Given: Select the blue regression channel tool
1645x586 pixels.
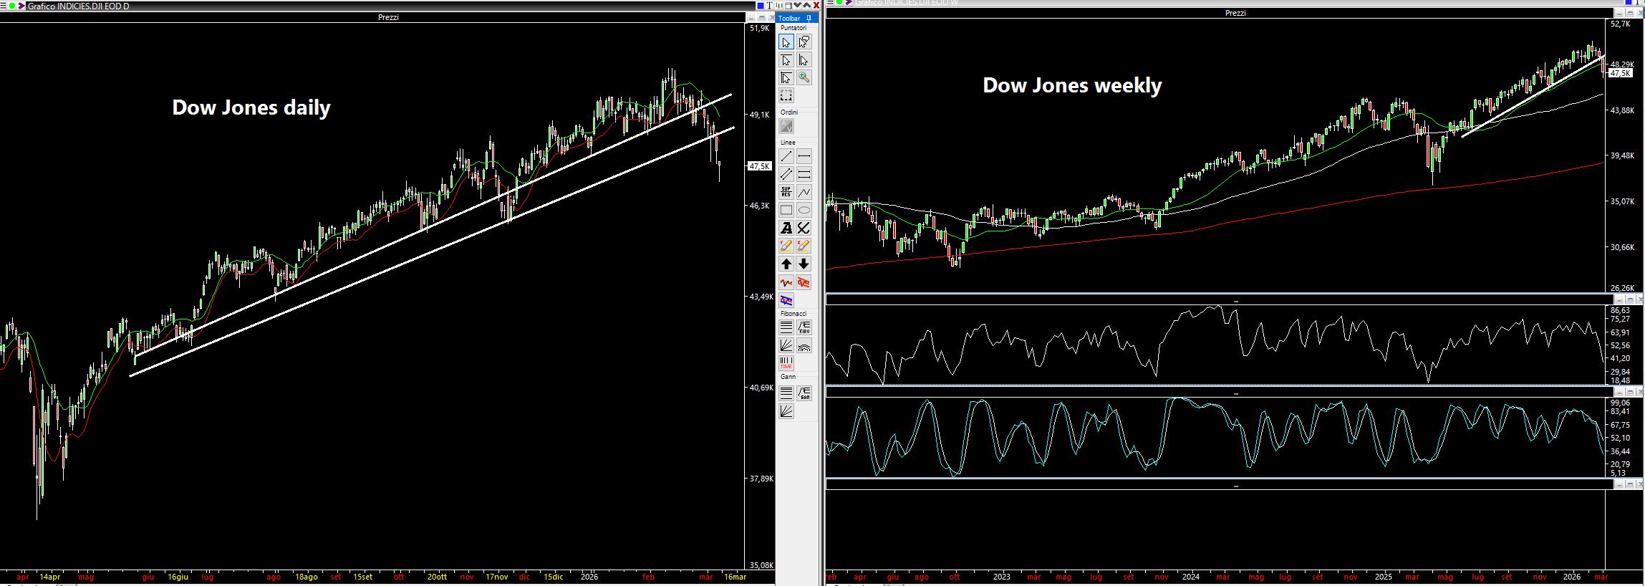Looking at the screenshot, I should 786,300.
